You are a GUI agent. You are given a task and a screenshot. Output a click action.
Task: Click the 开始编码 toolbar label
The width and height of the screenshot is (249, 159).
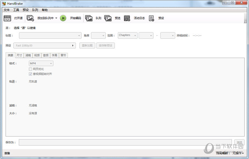point(76,18)
